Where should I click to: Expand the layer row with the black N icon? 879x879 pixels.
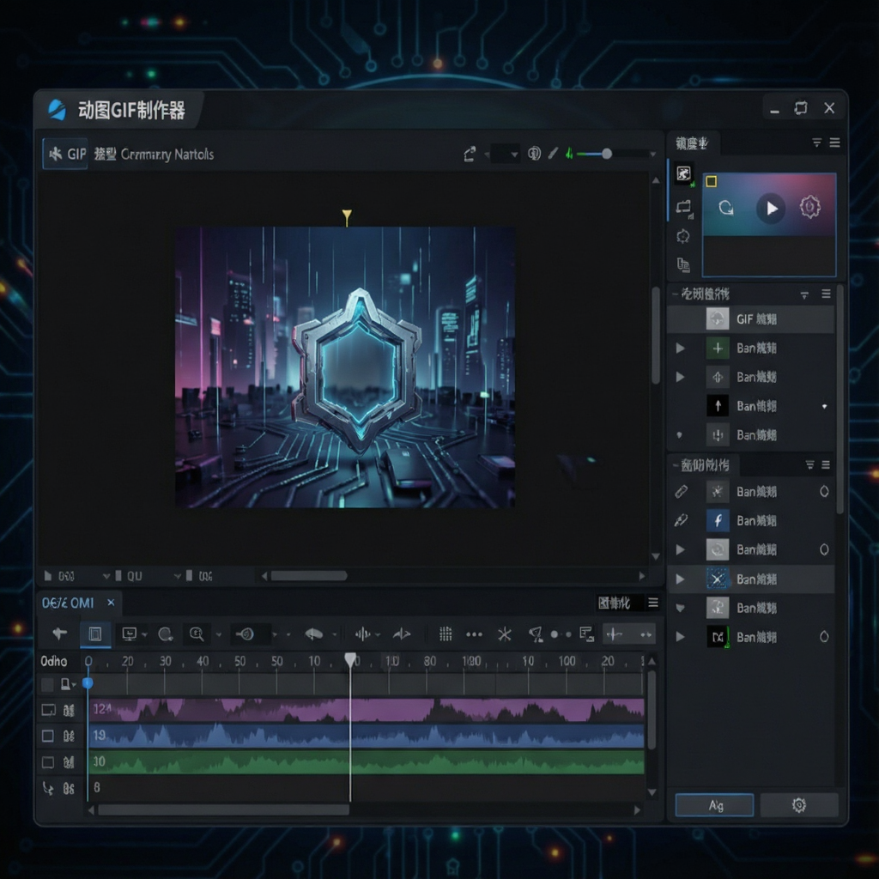(x=681, y=637)
